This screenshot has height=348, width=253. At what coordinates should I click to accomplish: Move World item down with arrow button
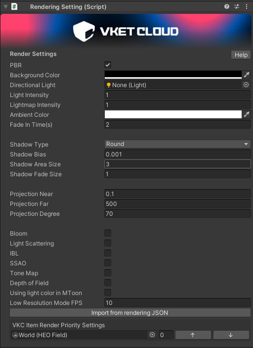click(231, 335)
